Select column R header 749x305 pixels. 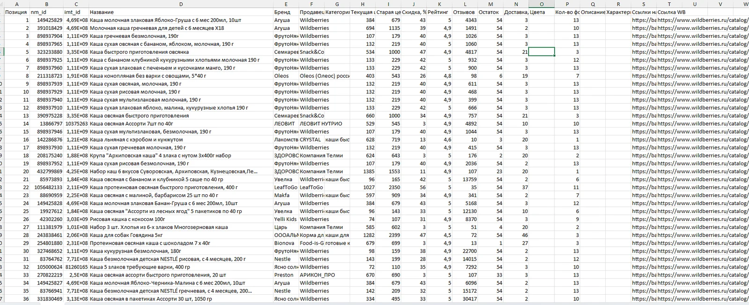[618, 4]
